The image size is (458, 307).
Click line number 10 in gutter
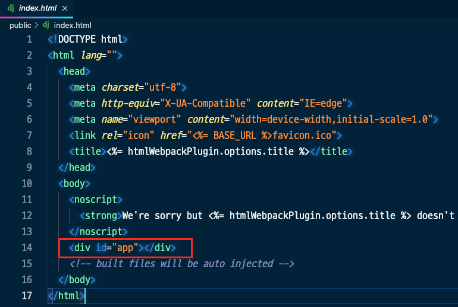tap(27, 183)
